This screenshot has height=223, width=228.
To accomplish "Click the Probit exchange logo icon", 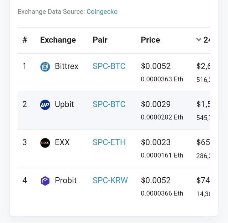I will click(45, 181).
